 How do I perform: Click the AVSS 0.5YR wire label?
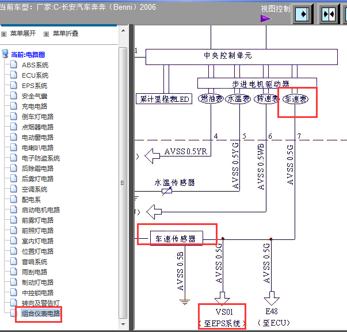pyautogui.click(x=185, y=151)
